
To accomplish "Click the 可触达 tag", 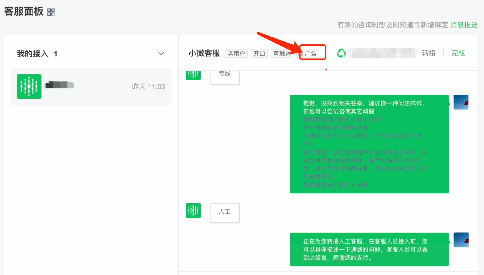I will [x=282, y=53].
